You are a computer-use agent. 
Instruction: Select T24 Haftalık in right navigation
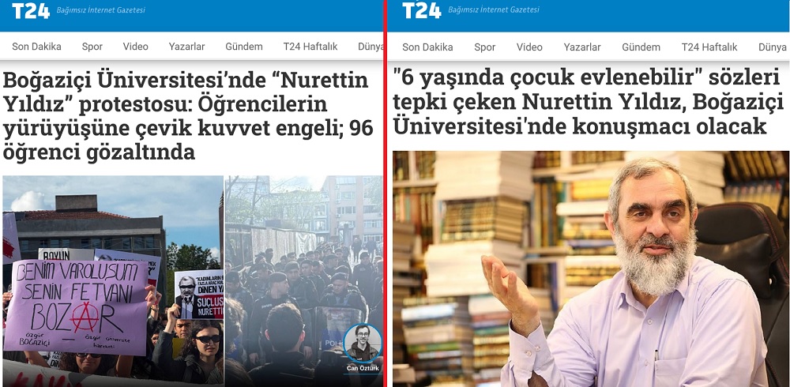[x=709, y=47]
